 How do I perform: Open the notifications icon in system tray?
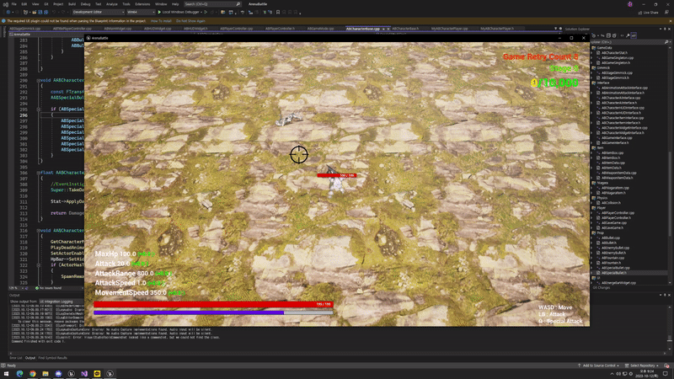click(x=666, y=374)
